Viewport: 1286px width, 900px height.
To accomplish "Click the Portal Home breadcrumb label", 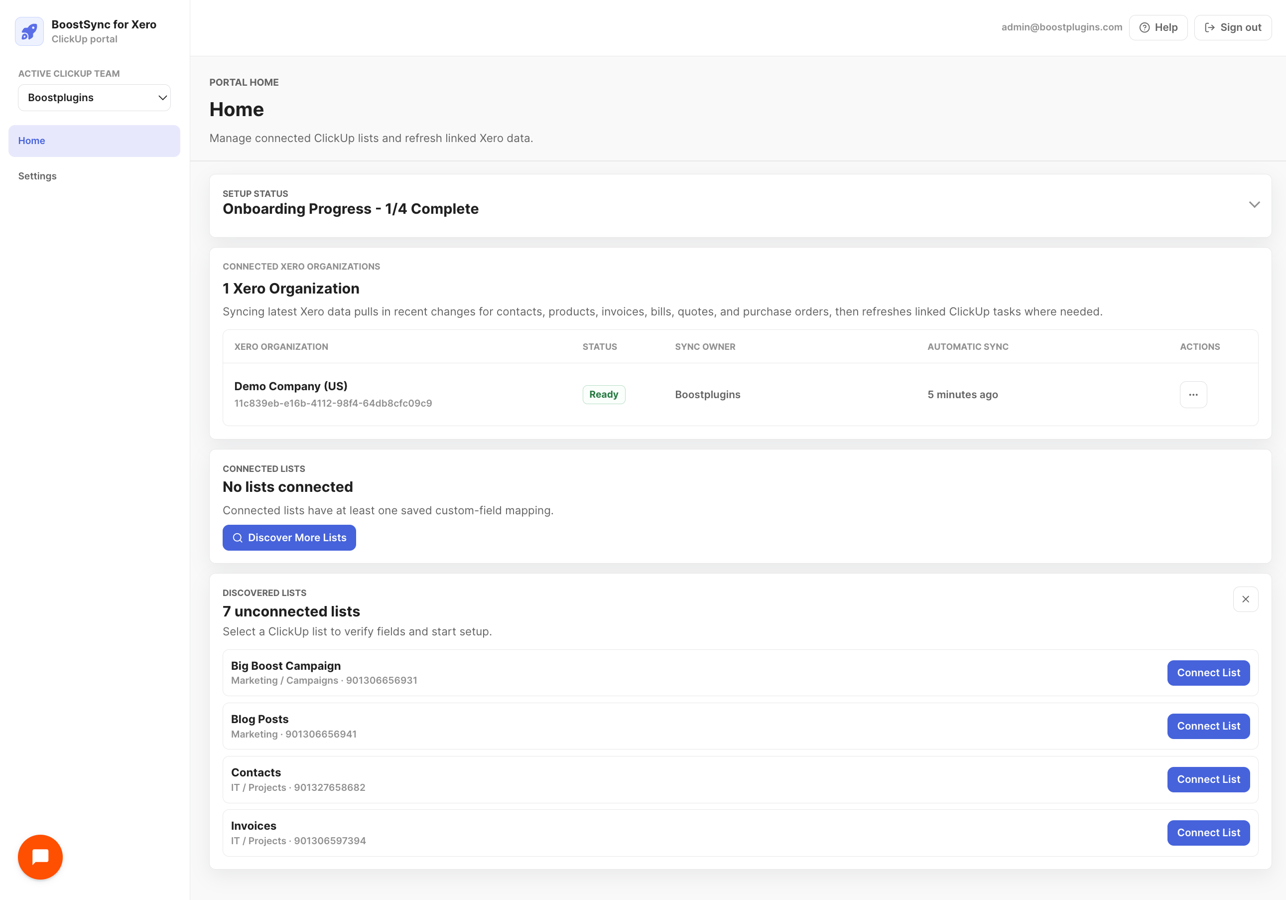I will point(244,82).
